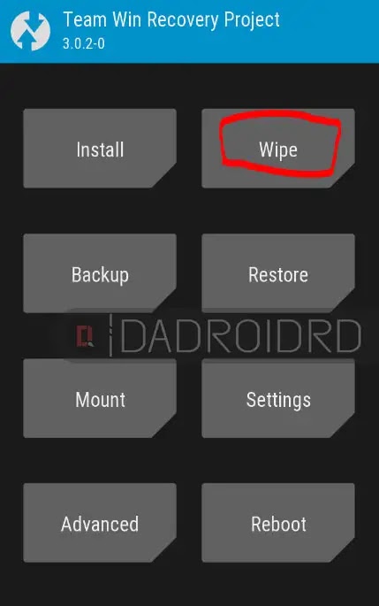Open the Advanced options menu
This screenshot has width=379, height=606.
pyautogui.click(x=100, y=523)
